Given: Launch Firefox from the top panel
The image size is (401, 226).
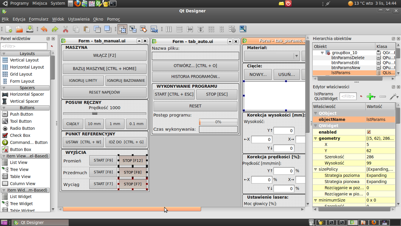Looking at the screenshot, I should click(78, 4).
